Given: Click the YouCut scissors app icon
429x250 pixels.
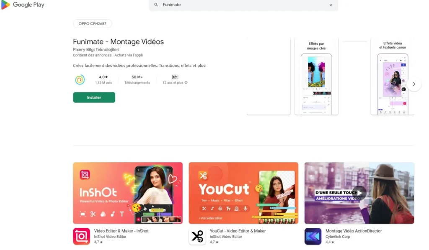Looking at the screenshot, I should [x=197, y=236].
